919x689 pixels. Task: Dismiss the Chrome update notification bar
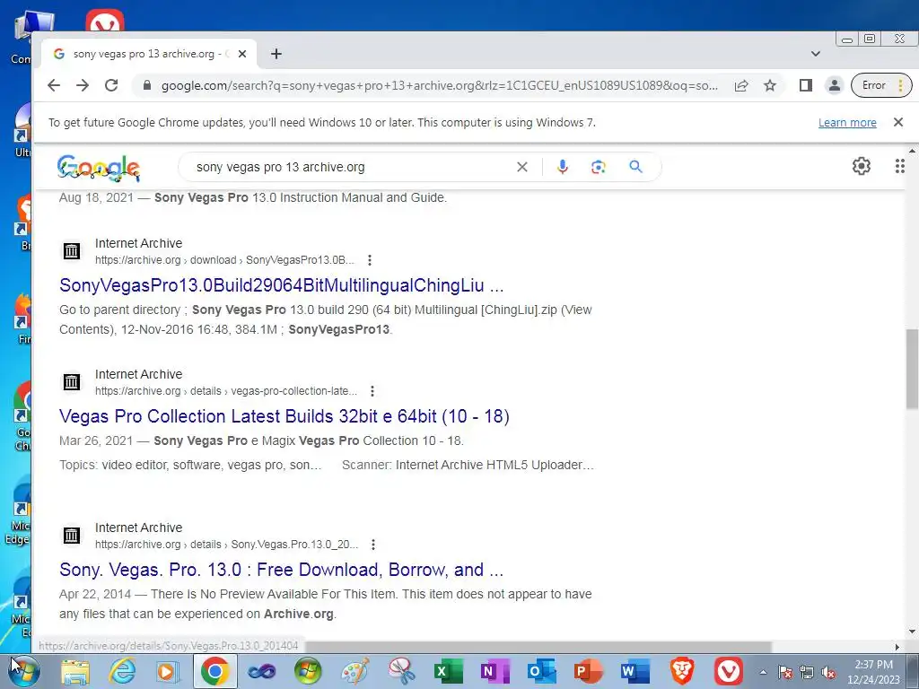tap(897, 122)
